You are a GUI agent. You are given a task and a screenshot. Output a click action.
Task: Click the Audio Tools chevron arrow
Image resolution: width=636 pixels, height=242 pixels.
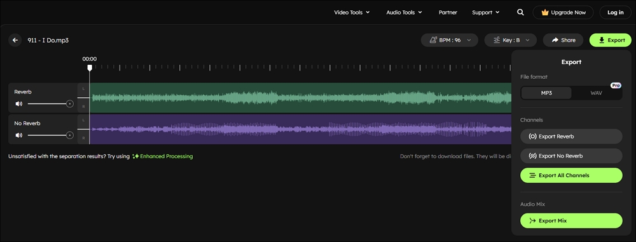coord(420,12)
